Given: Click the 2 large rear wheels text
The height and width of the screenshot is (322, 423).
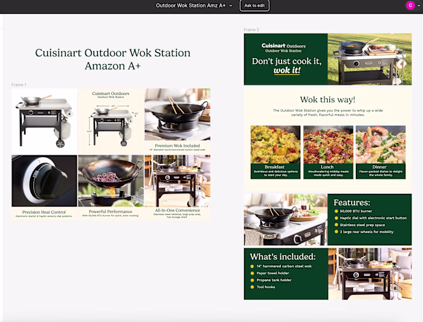Looking at the screenshot, I should click(x=367, y=231).
